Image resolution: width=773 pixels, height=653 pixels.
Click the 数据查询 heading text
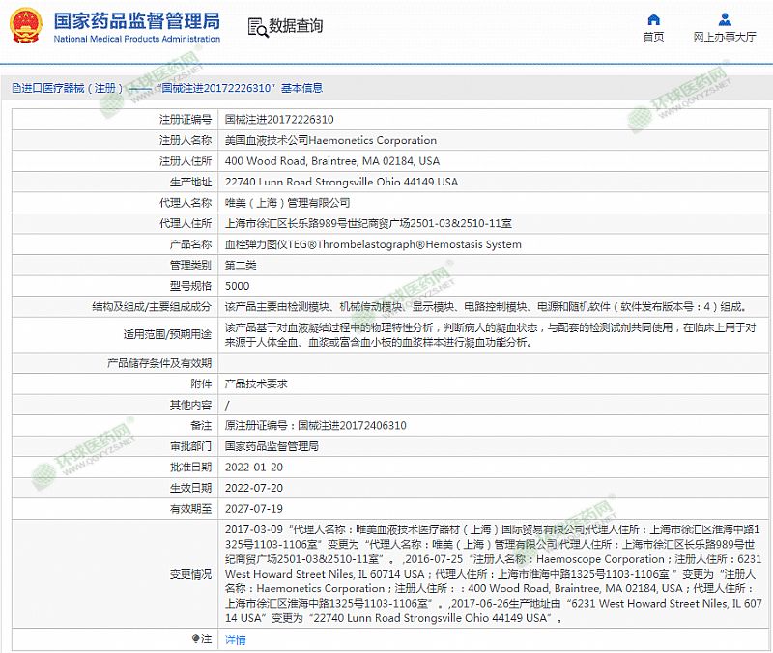296,27
